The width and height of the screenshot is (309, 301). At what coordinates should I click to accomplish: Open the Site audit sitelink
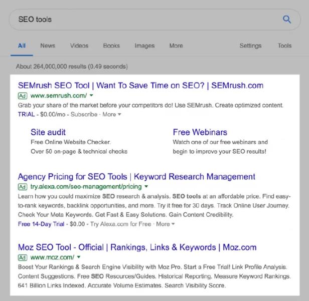48,132
